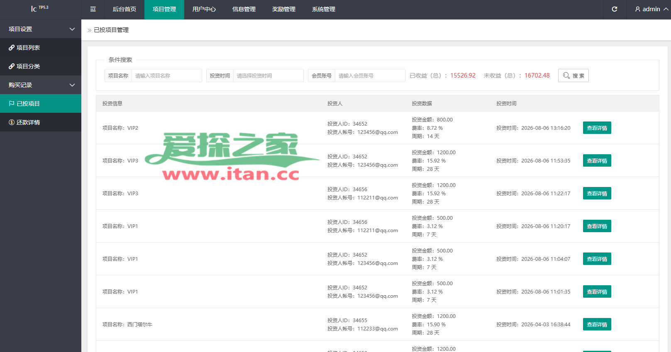Click the link icon beside 项目列表
Screen dimensions: 671x352
click(12, 48)
